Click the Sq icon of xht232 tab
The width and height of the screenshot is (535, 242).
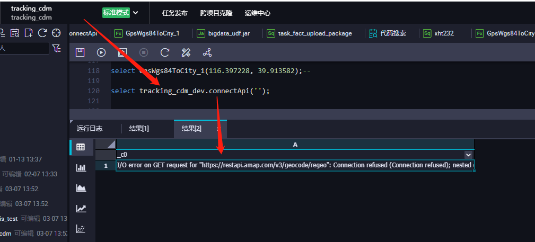click(427, 33)
